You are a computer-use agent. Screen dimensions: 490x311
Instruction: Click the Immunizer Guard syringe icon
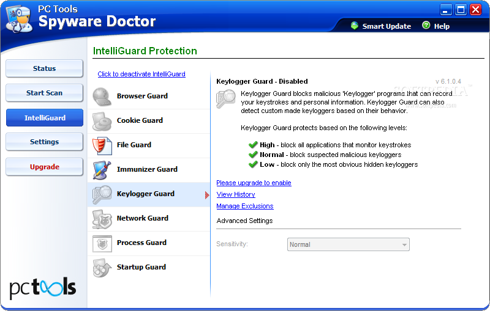click(x=102, y=170)
